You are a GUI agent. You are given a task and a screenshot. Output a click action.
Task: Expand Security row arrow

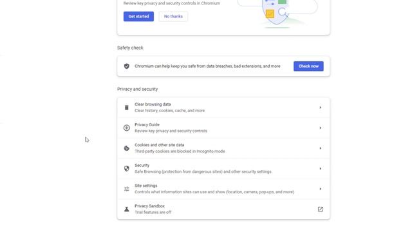pyautogui.click(x=321, y=169)
